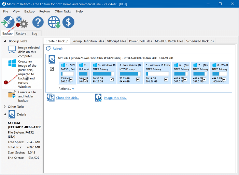
Task: Uncheck partition 4 New Volume checkbox
Action: (138, 80)
